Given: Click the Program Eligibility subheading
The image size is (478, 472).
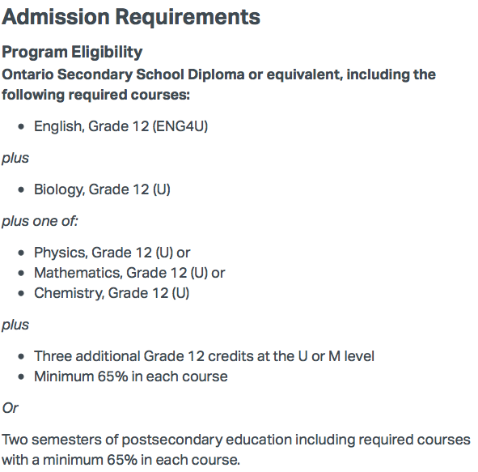Looking at the screenshot, I should [72, 52].
